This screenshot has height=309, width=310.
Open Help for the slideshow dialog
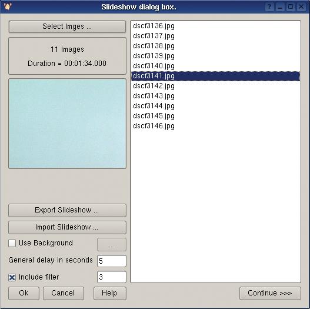110,293
